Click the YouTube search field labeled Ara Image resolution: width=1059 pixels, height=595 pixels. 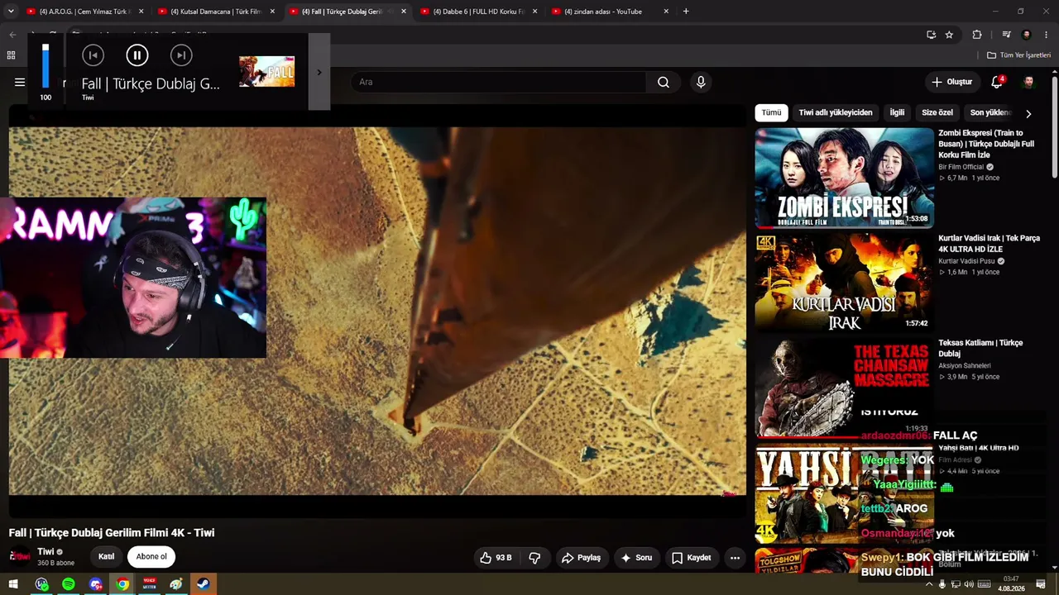[498, 82]
